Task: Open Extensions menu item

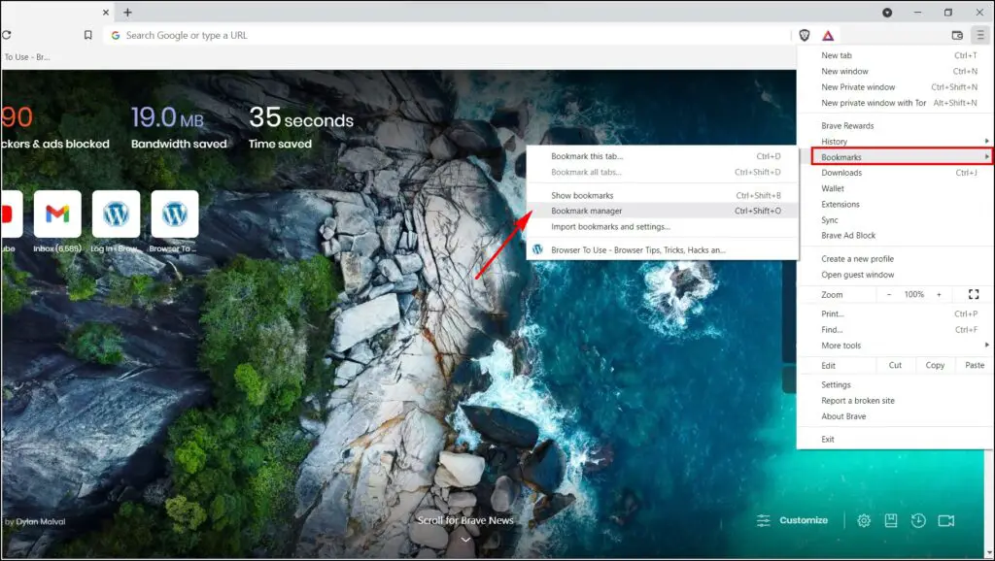Action: [x=895, y=204]
